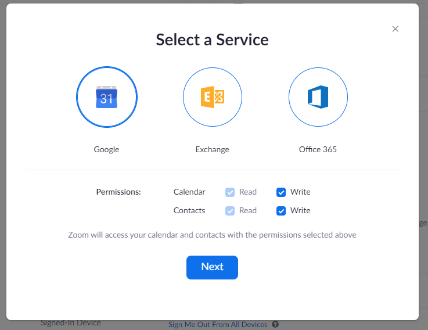Click the Exchange label text
This screenshot has width=428, height=330.
click(213, 149)
